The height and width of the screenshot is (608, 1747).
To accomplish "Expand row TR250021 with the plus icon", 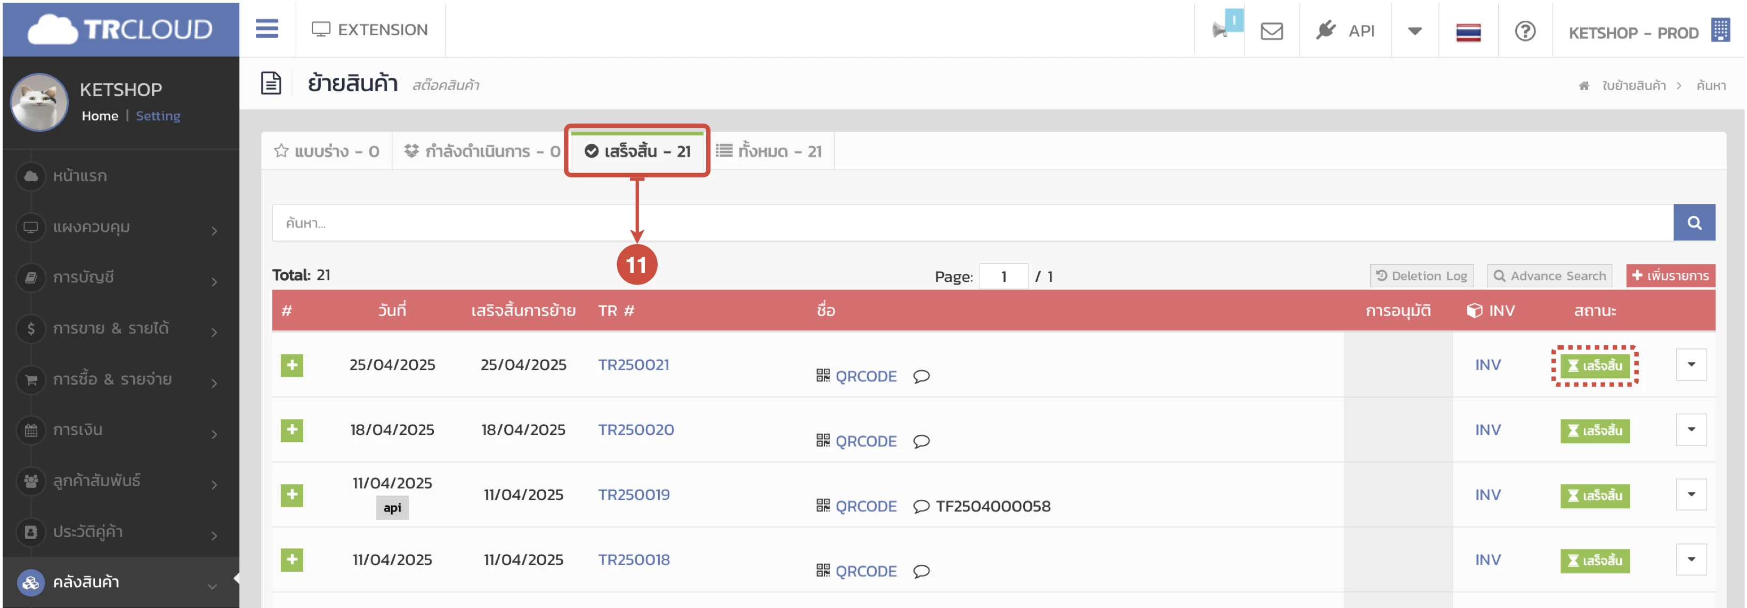I will 292,366.
